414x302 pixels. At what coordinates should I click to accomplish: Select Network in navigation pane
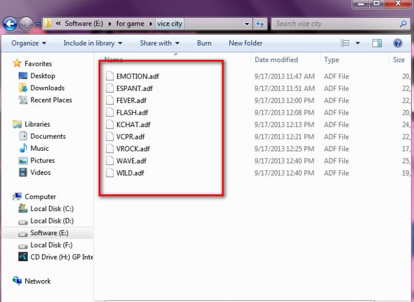[37, 281]
